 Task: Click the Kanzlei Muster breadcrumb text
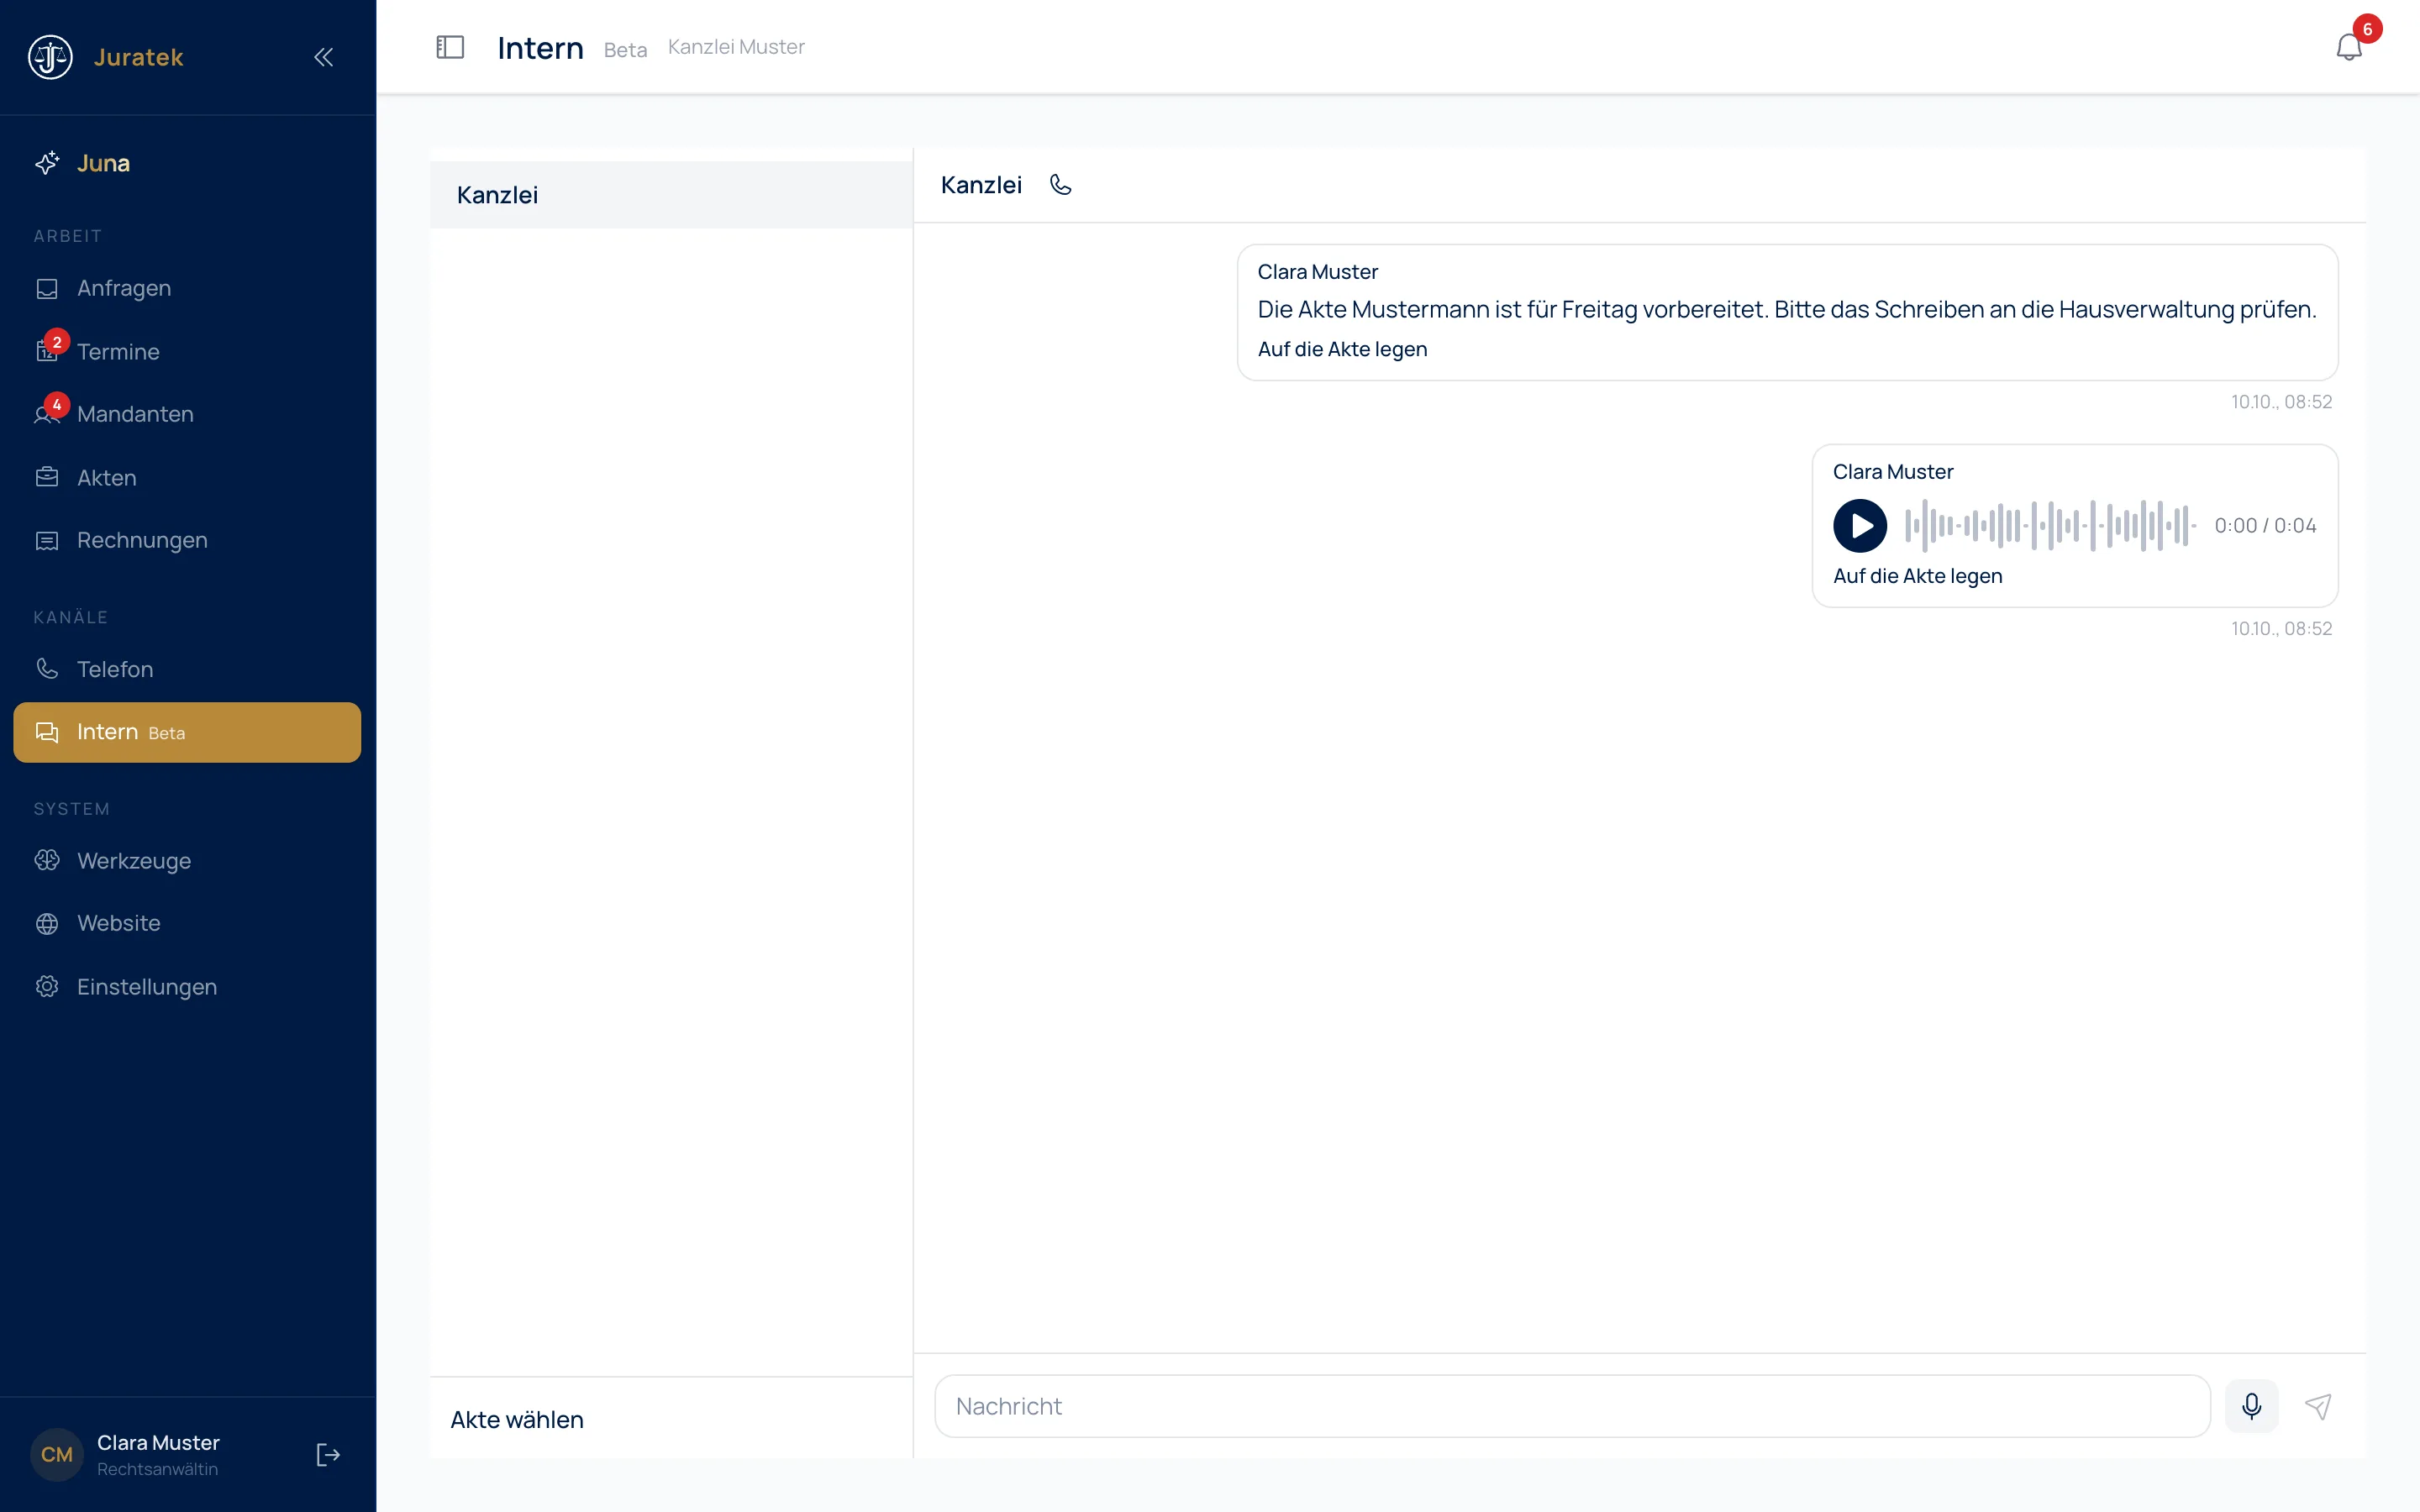pos(736,47)
